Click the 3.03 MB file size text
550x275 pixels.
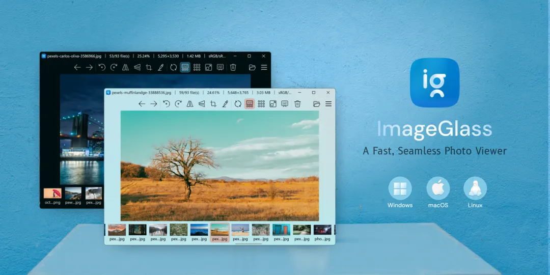click(263, 93)
